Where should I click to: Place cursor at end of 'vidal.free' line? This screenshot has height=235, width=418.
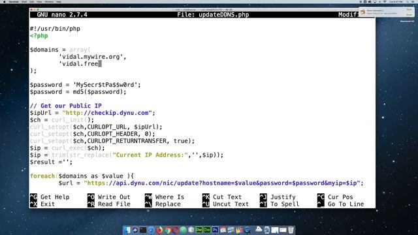[100, 64]
